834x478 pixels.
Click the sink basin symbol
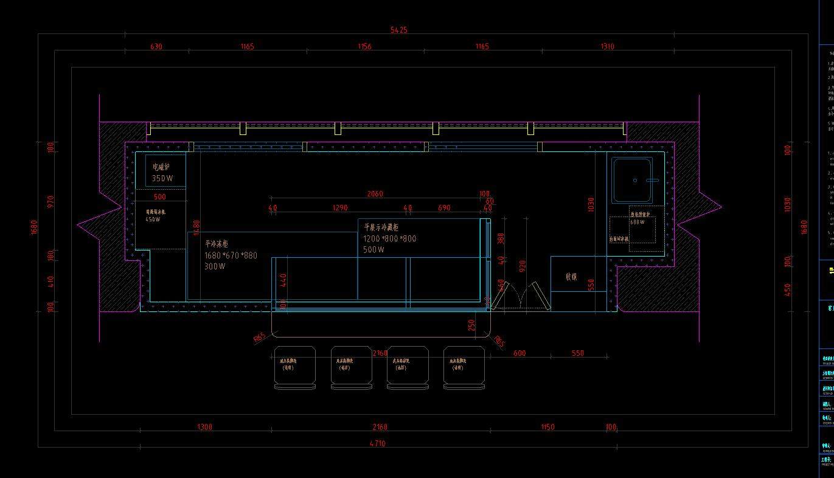[x=632, y=180]
